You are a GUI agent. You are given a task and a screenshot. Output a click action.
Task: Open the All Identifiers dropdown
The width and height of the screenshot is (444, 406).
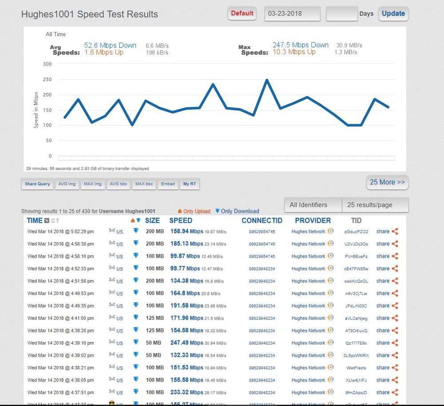tap(313, 205)
